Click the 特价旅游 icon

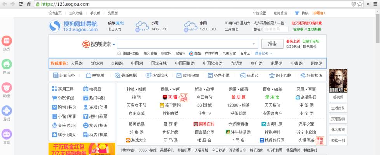303,76
